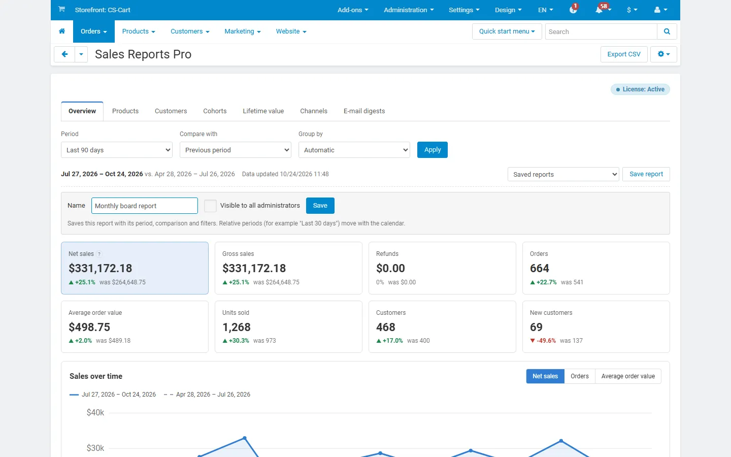Screen dimensions: 731x457
Task: Open the EN language selector
Action: pos(546,10)
